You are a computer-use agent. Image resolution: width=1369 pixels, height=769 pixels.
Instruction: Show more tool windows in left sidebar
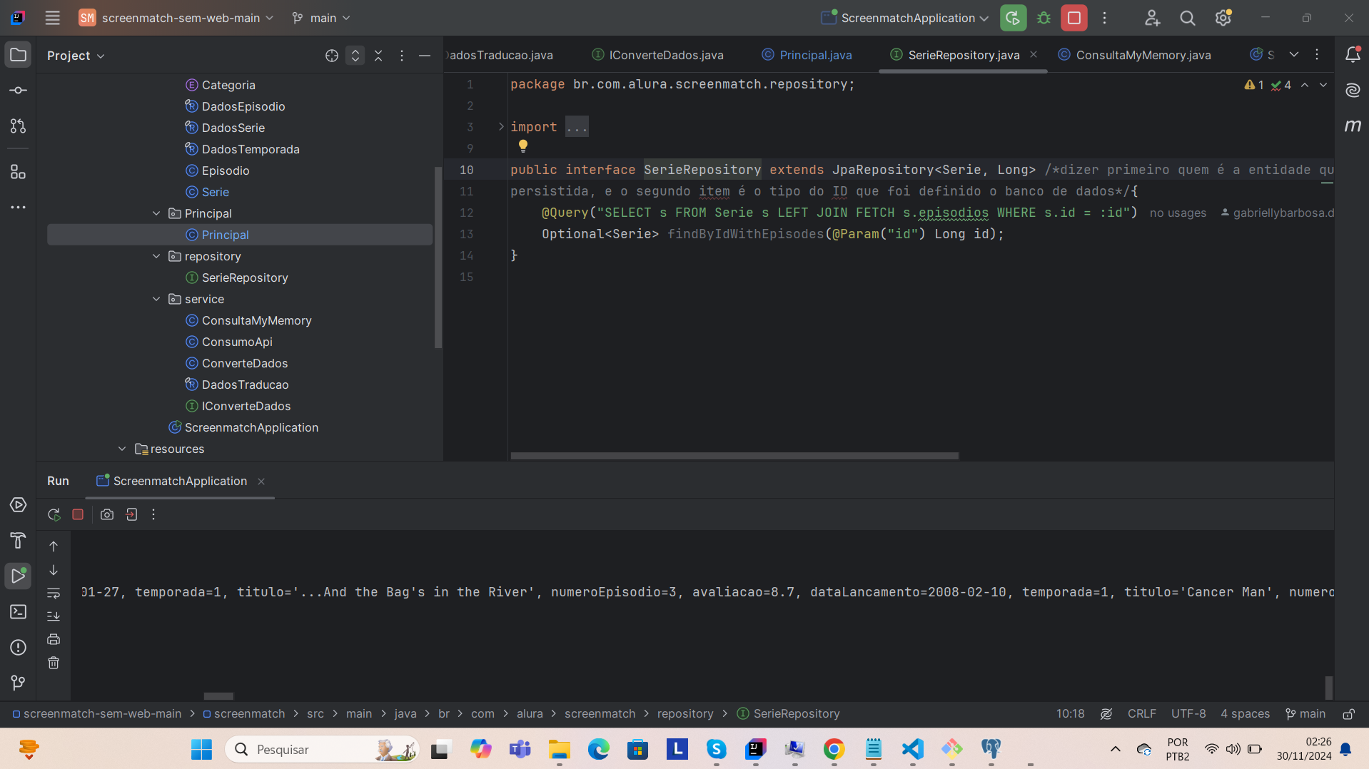pyautogui.click(x=18, y=208)
